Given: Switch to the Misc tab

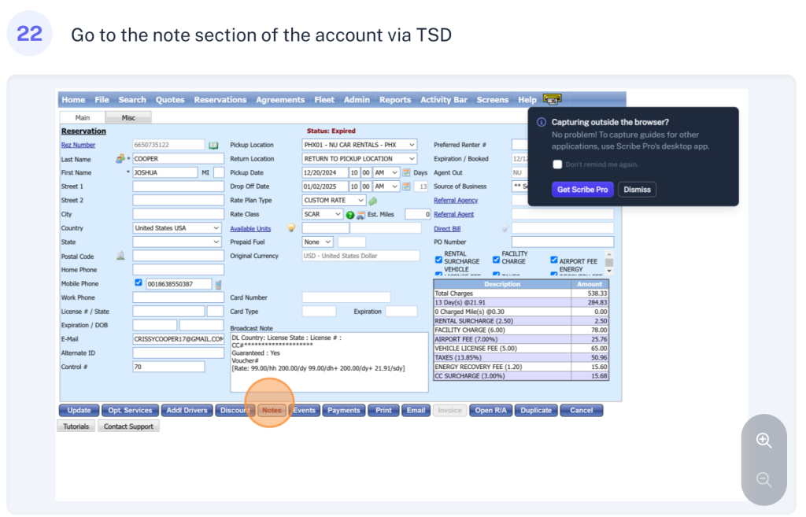Looking at the screenshot, I should 128,117.
